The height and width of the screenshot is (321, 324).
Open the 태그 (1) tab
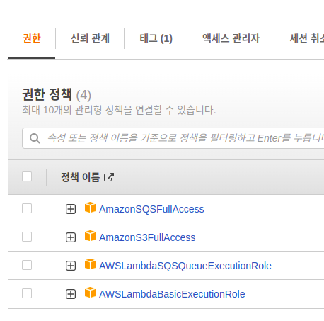(156, 38)
